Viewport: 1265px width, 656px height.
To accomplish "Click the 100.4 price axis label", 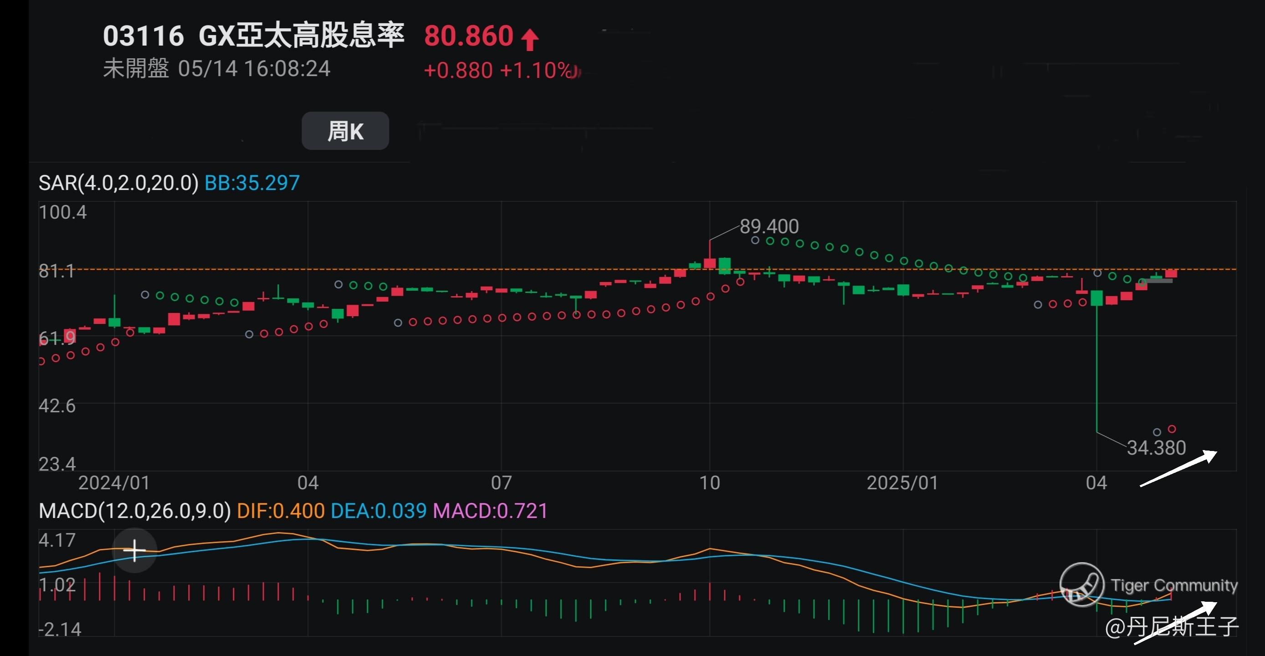I will tap(62, 212).
